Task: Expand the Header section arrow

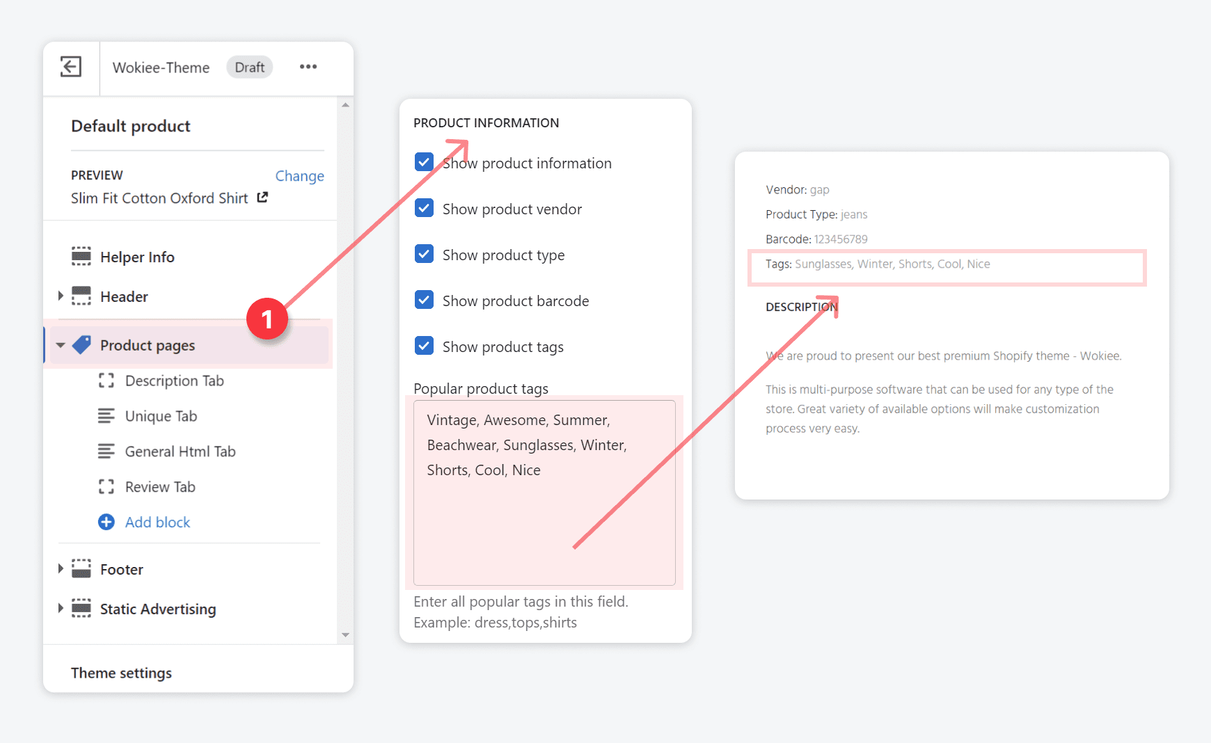Action: coord(61,296)
